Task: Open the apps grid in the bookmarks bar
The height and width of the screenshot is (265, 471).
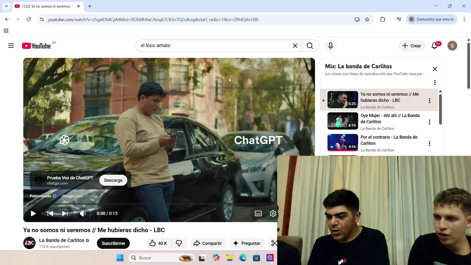Action: point(6,31)
